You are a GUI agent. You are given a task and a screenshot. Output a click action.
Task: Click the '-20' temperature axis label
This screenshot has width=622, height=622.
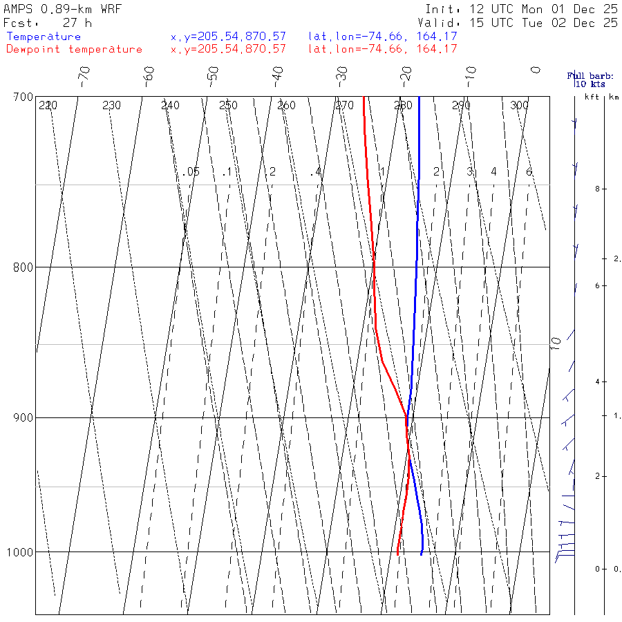pyautogui.click(x=406, y=77)
